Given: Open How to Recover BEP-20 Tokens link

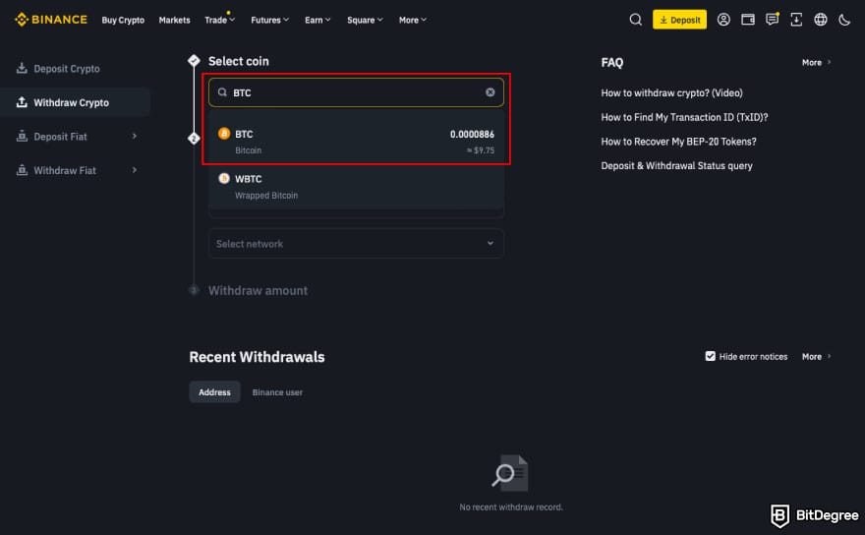Looking at the screenshot, I should (678, 142).
